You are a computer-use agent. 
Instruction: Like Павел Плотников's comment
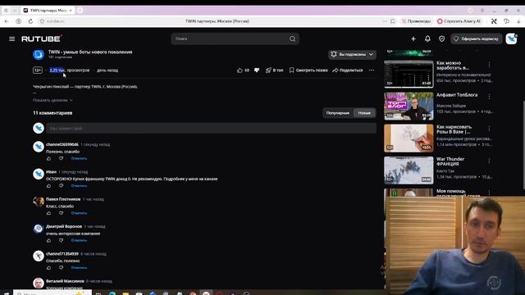coord(49,213)
